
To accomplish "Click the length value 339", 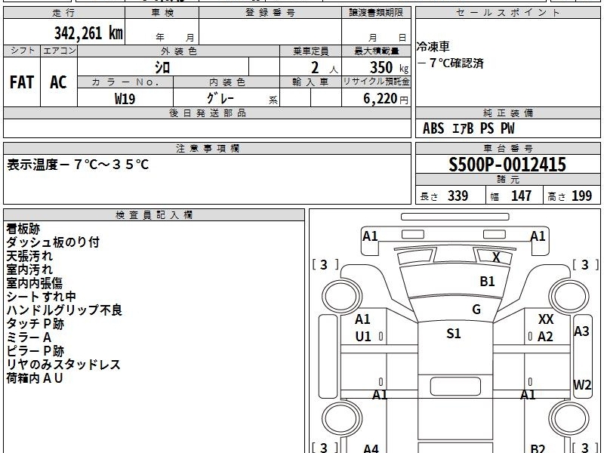I will 458,196.
